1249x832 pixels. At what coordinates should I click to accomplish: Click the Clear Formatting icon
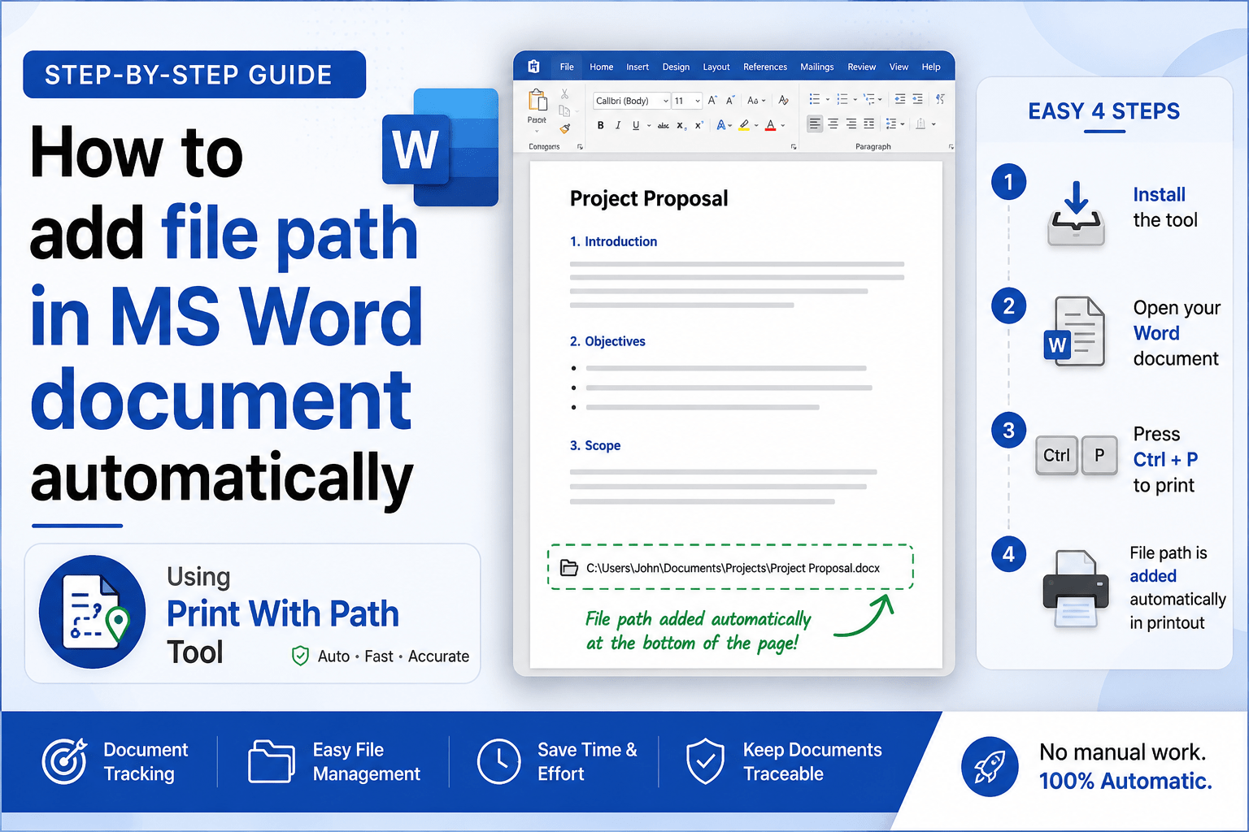[x=783, y=101]
